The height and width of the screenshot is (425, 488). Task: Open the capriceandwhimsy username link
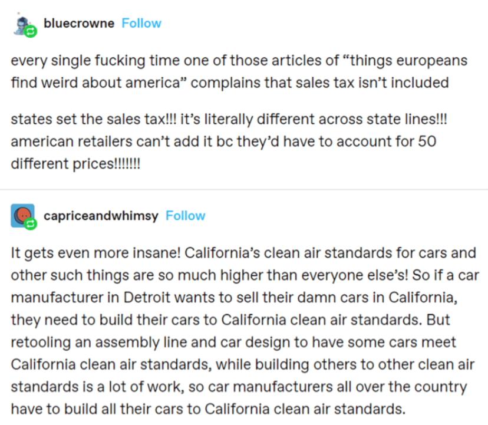click(x=101, y=216)
